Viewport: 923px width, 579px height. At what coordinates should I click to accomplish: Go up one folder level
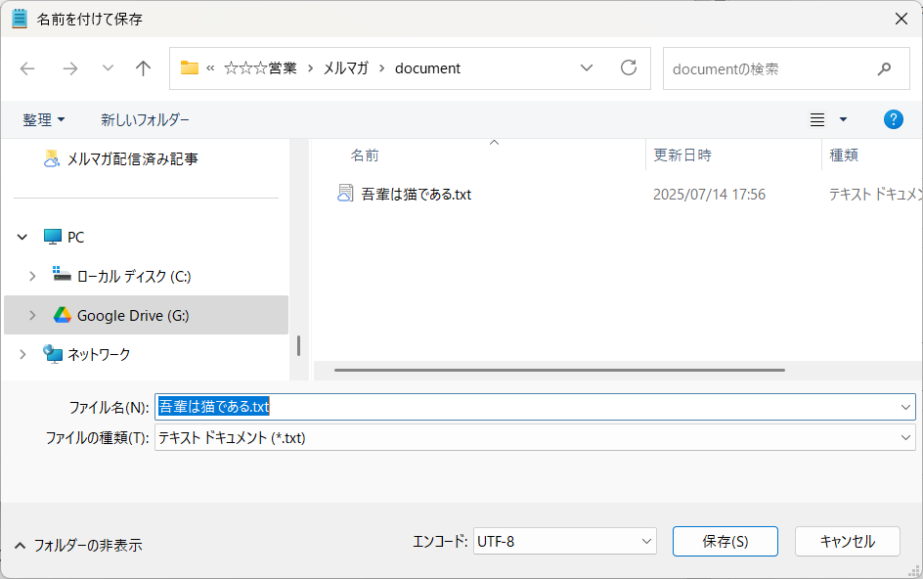pyautogui.click(x=143, y=68)
